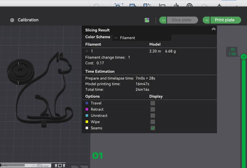Click the Time Estimation heading
Viewport: 247px width, 168px height.
(x=100, y=72)
